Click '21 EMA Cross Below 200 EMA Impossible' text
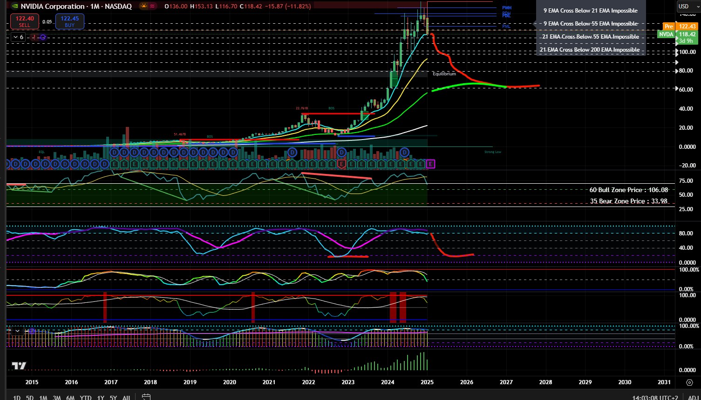 click(x=591, y=49)
